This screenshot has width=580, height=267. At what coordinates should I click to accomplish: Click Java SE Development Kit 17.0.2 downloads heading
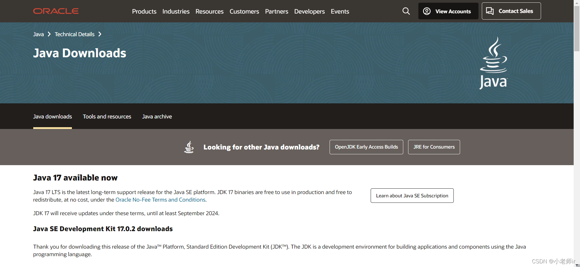point(103,229)
